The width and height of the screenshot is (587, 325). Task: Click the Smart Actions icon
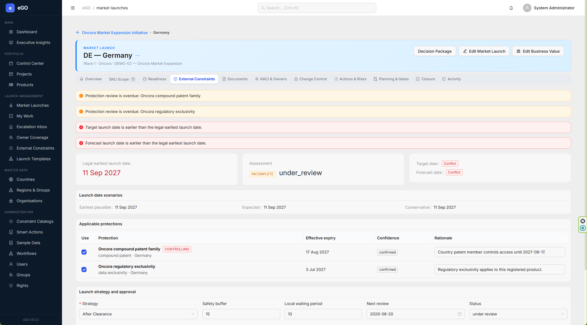(x=11, y=232)
